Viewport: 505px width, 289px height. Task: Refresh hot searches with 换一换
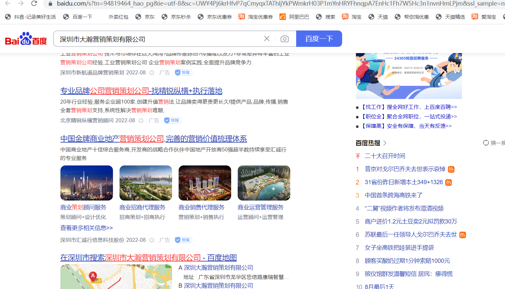point(494,143)
